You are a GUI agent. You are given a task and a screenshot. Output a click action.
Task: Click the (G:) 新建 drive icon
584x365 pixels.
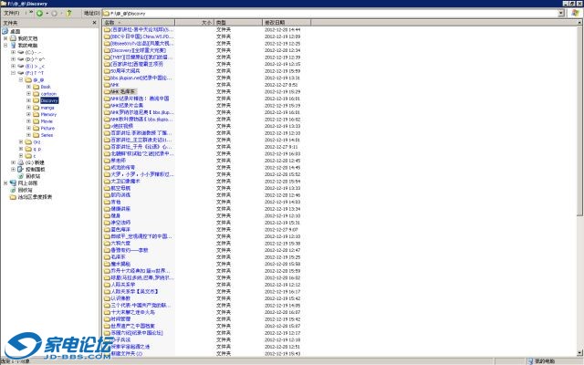click(x=21, y=162)
